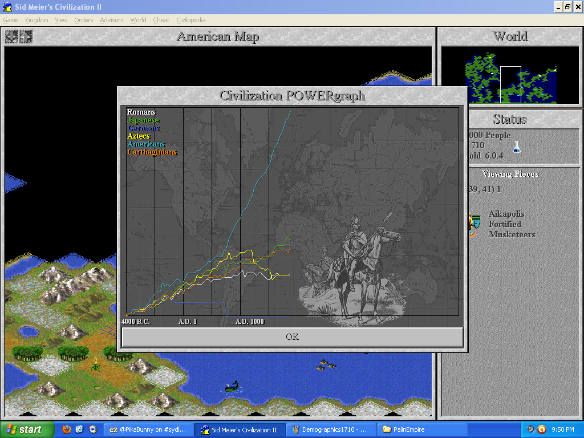Click the fish resource on the ocean
The width and height of the screenshot is (584, 438).
coord(326,364)
